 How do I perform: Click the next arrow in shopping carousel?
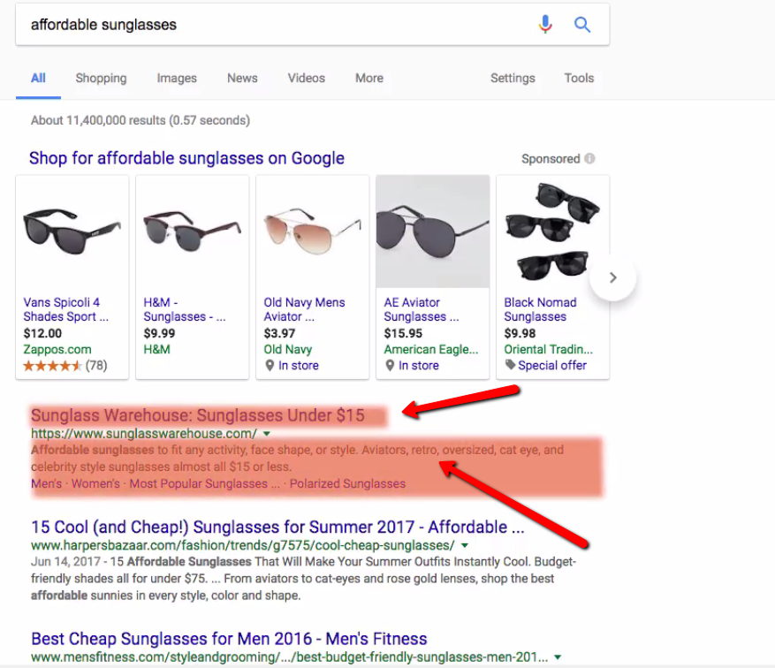pyautogui.click(x=613, y=277)
